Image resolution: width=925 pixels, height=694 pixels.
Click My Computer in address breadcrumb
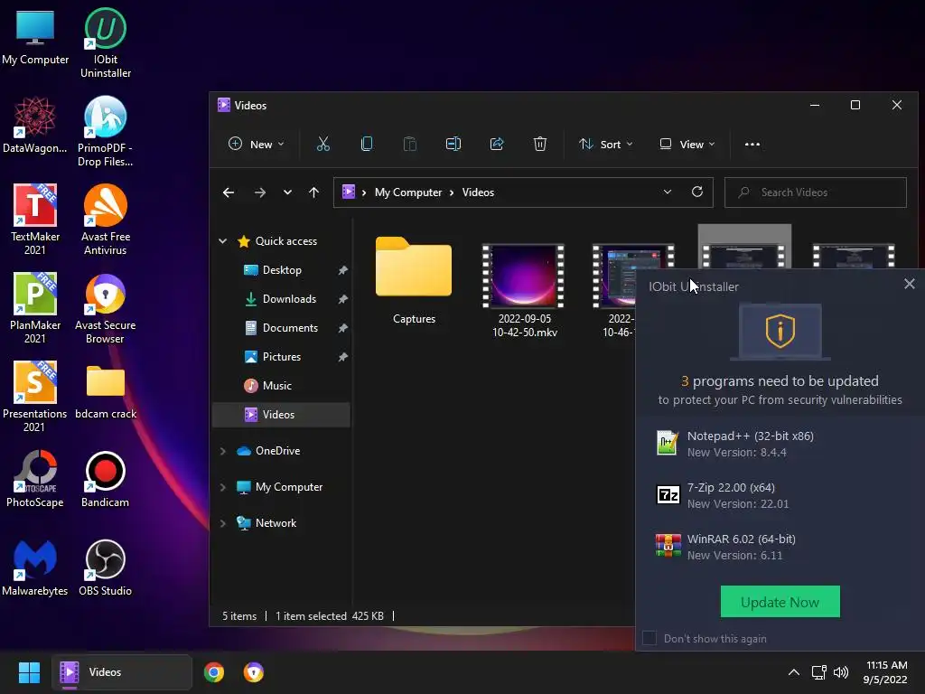coord(408,192)
